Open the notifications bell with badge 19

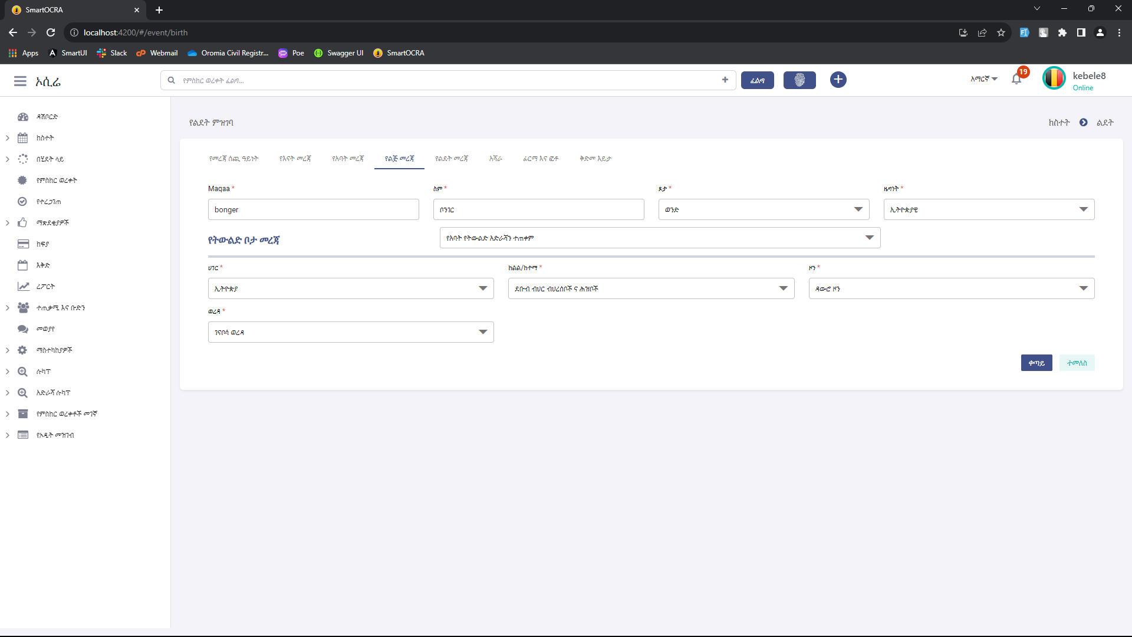[x=1017, y=79]
